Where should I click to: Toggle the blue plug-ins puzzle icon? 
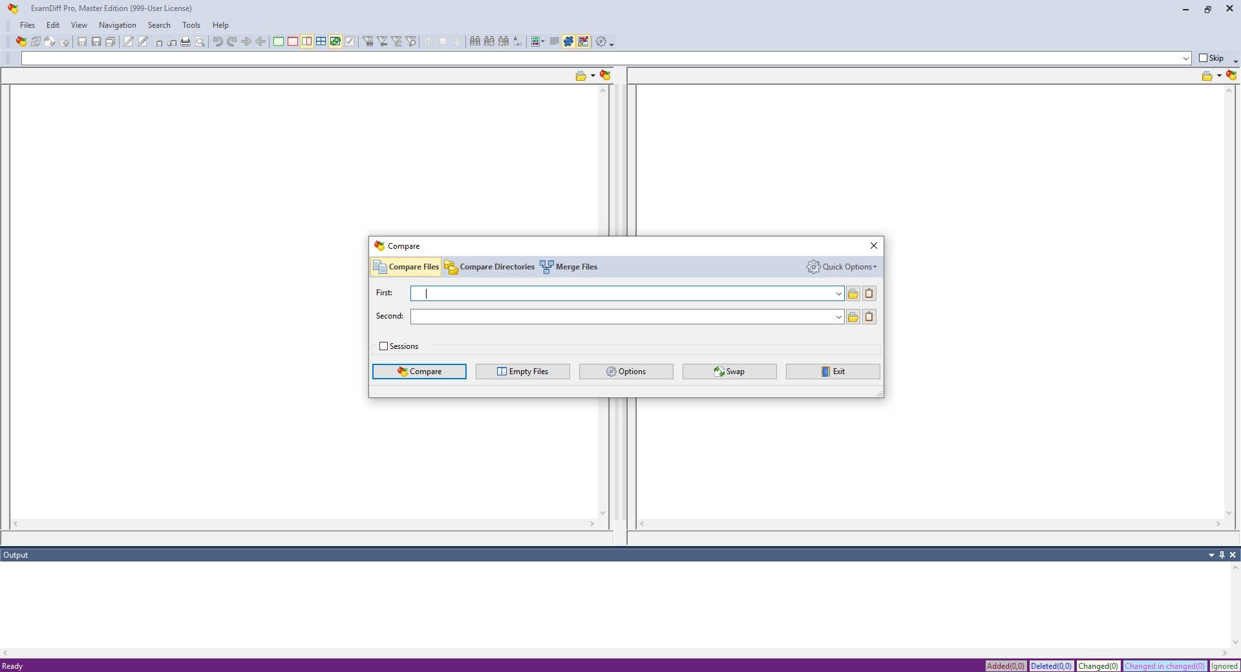tap(568, 42)
